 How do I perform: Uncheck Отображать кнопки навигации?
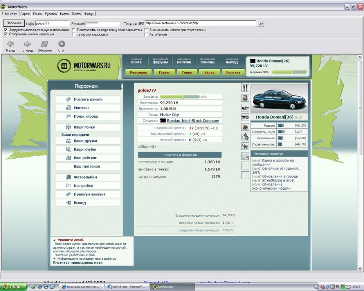tap(6, 34)
